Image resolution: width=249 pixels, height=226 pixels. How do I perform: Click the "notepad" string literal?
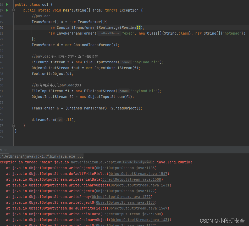232,33
